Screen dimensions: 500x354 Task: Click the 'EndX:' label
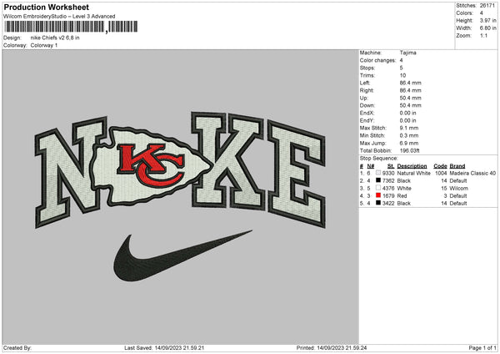tap(367, 113)
